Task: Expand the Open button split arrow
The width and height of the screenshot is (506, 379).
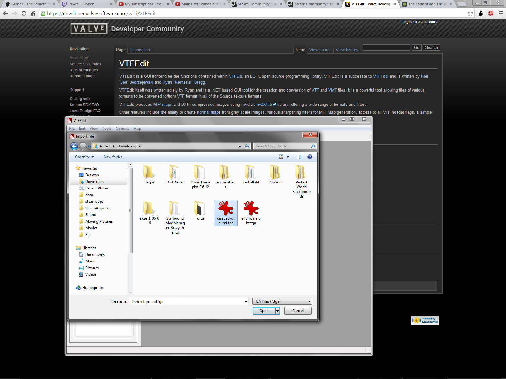Action: click(x=277, y=311)
